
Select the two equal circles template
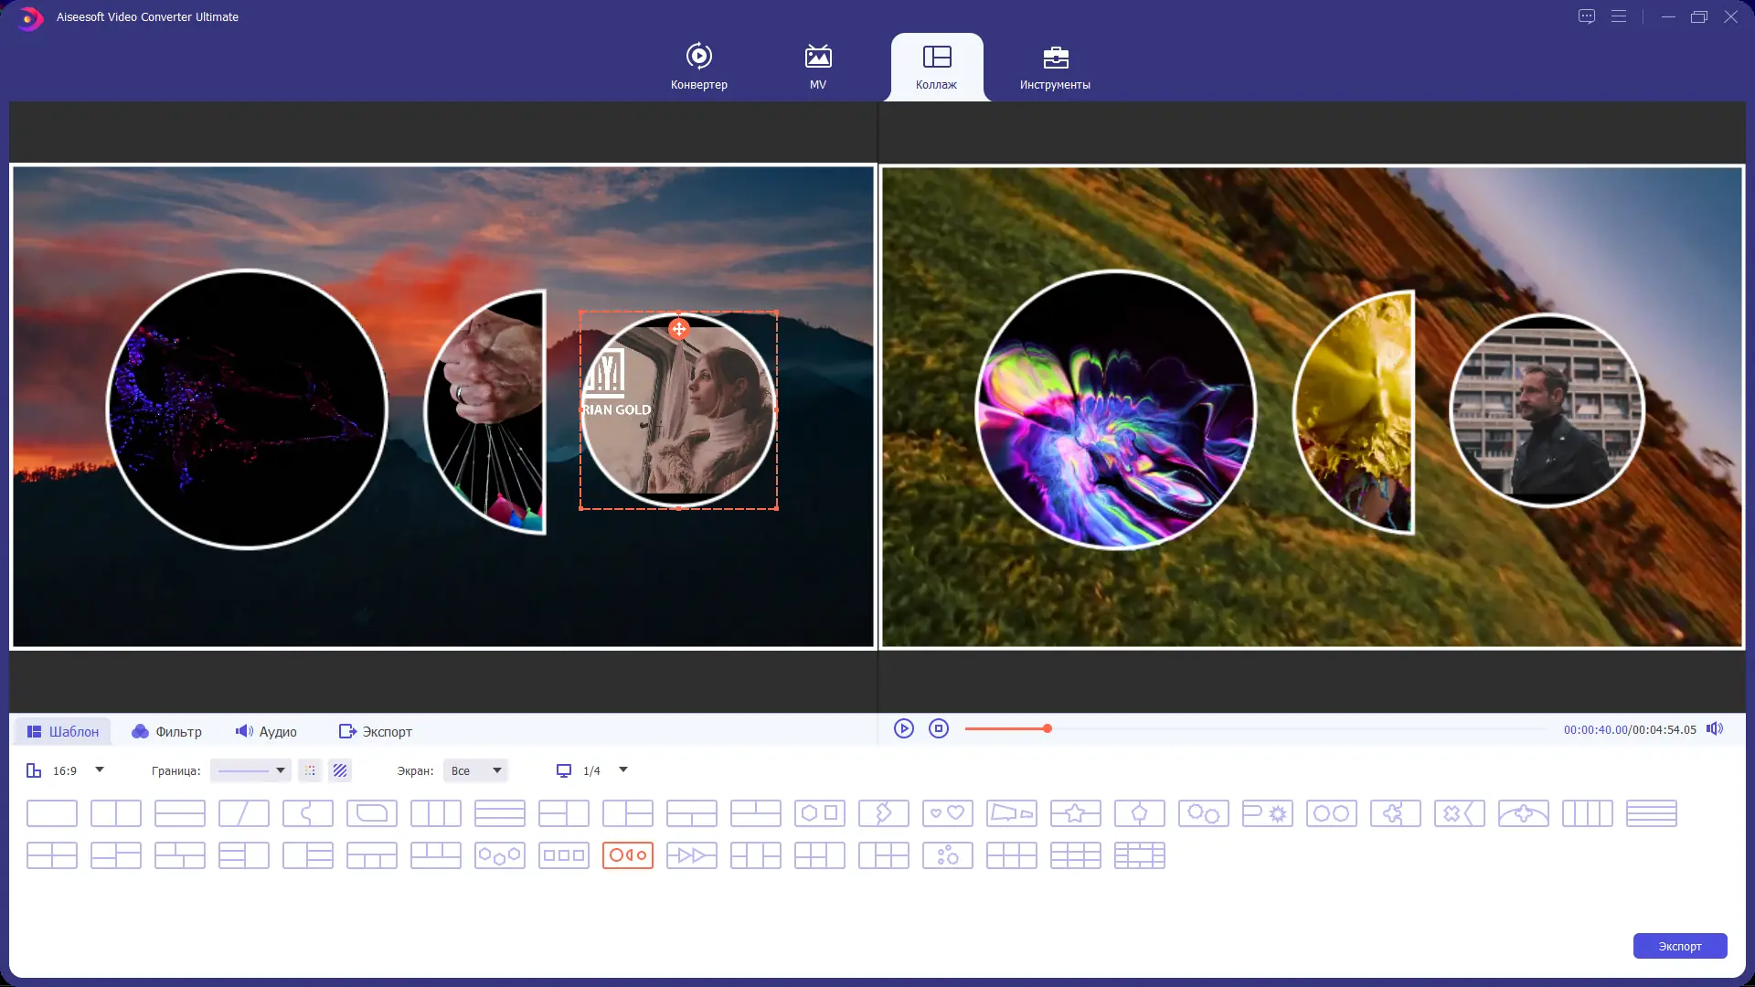(x=1331, y=812)
